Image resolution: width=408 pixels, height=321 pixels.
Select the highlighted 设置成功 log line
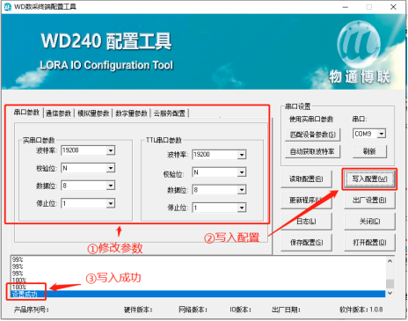coord(198,294)
